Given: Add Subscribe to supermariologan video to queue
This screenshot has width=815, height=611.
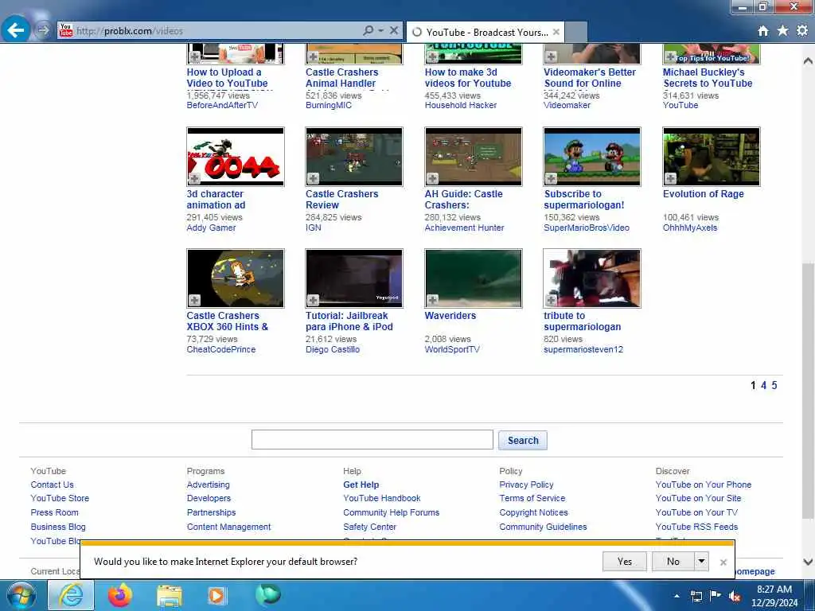Looking at the screenshot, I should pyautogui.click(x=551, y=178).
